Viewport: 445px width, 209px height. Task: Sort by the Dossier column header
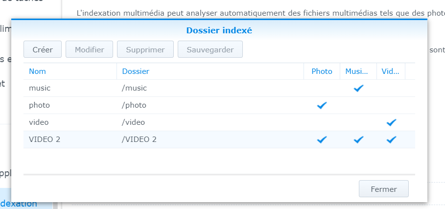pyautogui.click(x=136, y=71)
